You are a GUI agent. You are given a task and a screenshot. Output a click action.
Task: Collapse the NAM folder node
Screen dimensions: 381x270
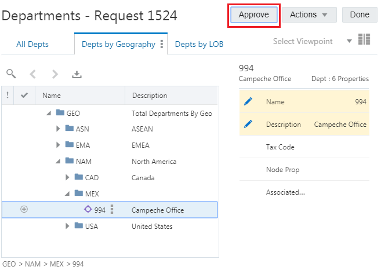tap(58, 161)
